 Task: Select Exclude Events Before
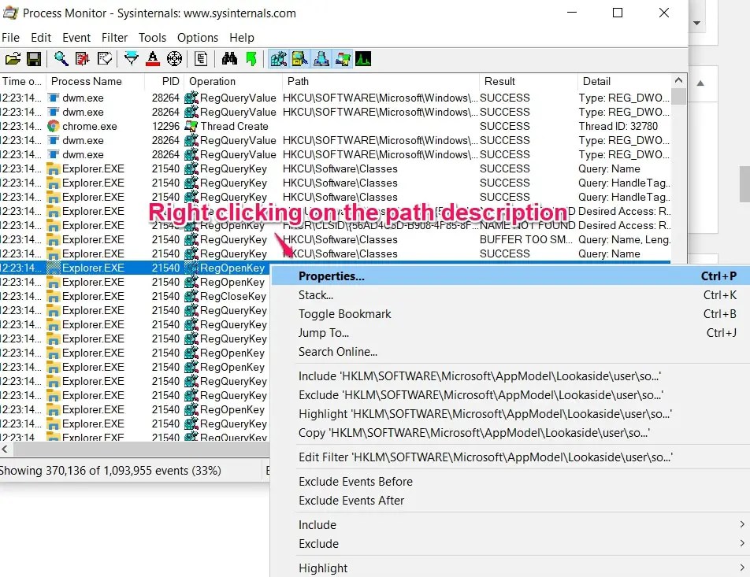pyautogui.click(x=511, y=482)
